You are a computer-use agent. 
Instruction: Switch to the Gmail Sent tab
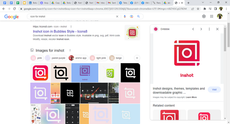tap(112, 3)
